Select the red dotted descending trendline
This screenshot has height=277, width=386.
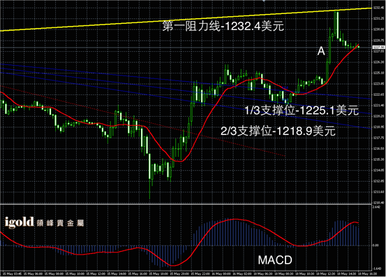click(x=143, y=121)
